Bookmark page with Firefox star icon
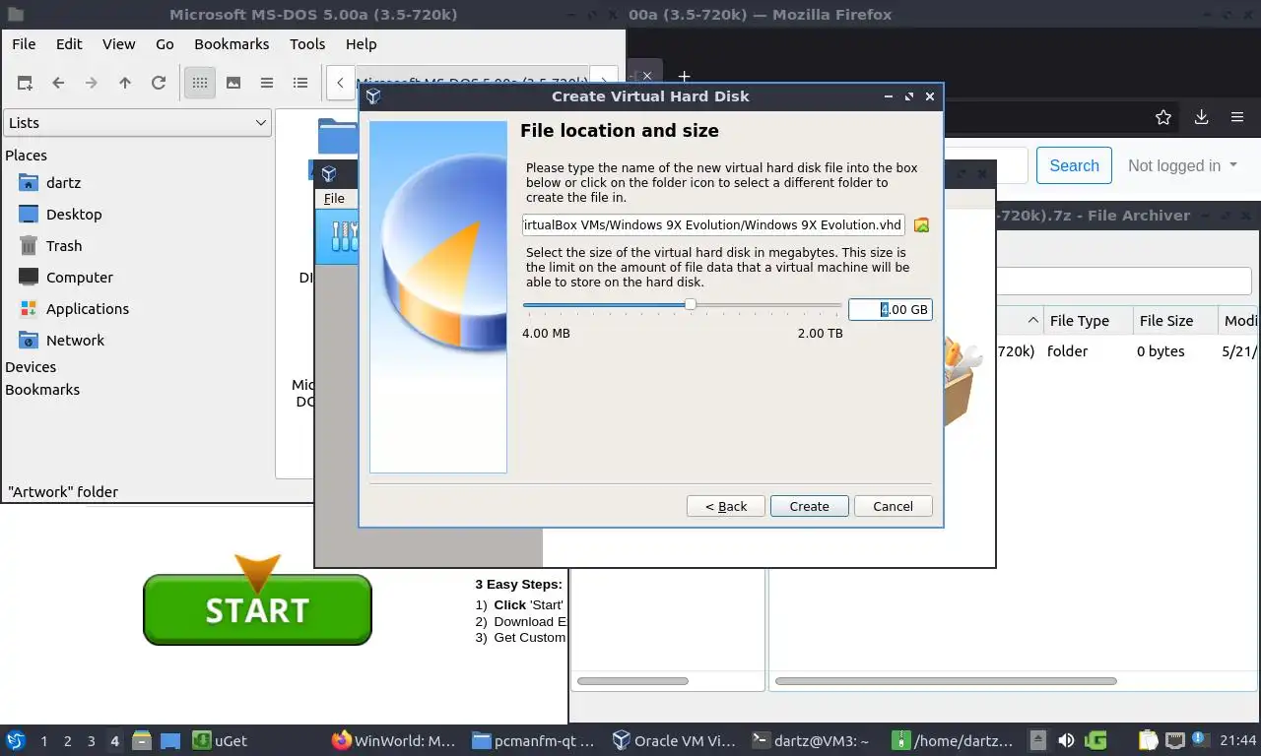 [x=1163, y=117]
